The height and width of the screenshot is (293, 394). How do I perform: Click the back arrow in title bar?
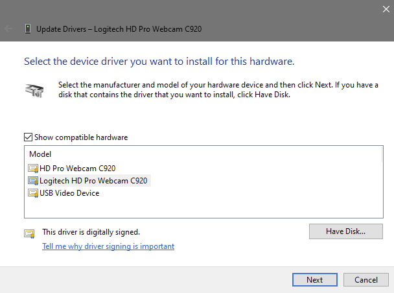8,29
